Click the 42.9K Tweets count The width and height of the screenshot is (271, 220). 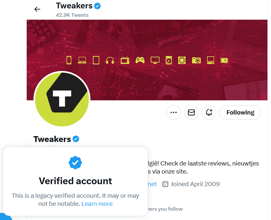72,15
